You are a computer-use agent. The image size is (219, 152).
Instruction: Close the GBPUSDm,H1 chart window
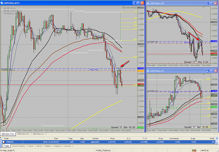pos(215,71)
